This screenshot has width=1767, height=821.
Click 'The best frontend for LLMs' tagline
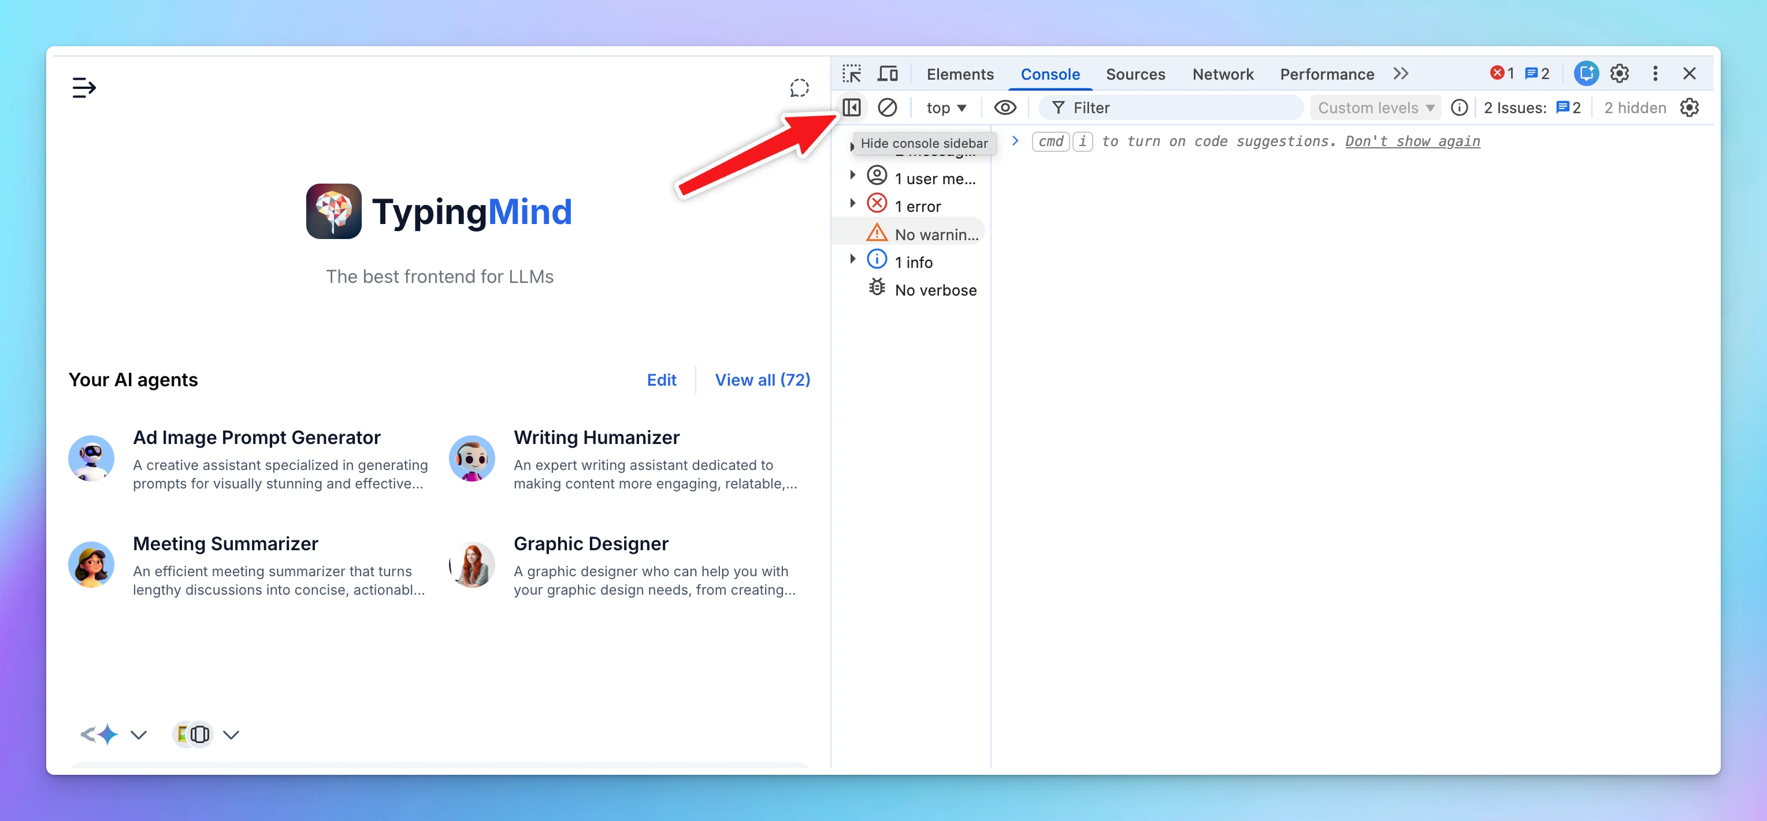(440, 276)
